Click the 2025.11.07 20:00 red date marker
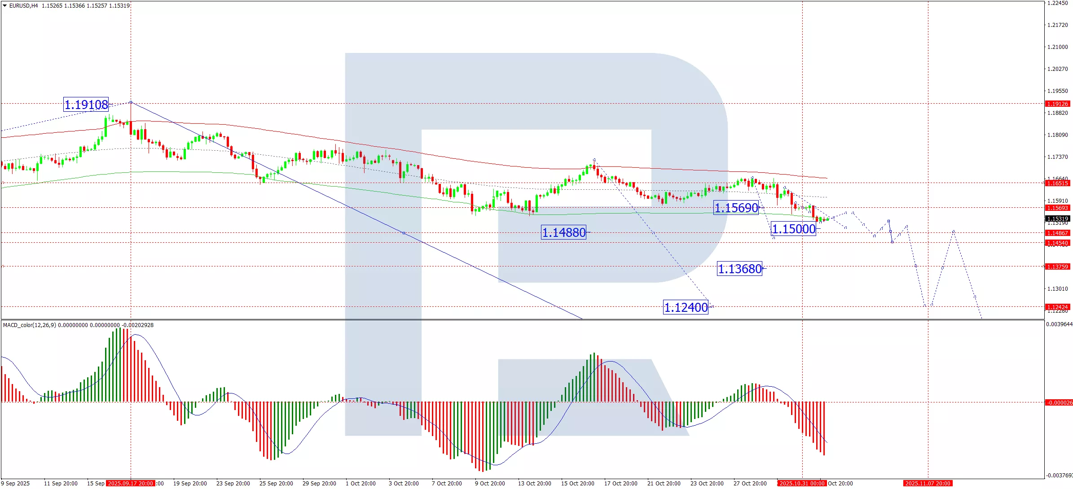Viewport: 1073px width, 489px height. coord(928,483)
